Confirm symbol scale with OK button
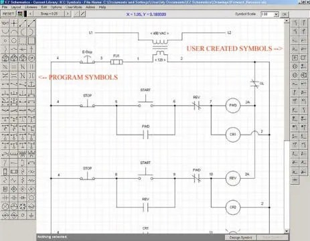310x241 pixels. click(x=284, y=14)
